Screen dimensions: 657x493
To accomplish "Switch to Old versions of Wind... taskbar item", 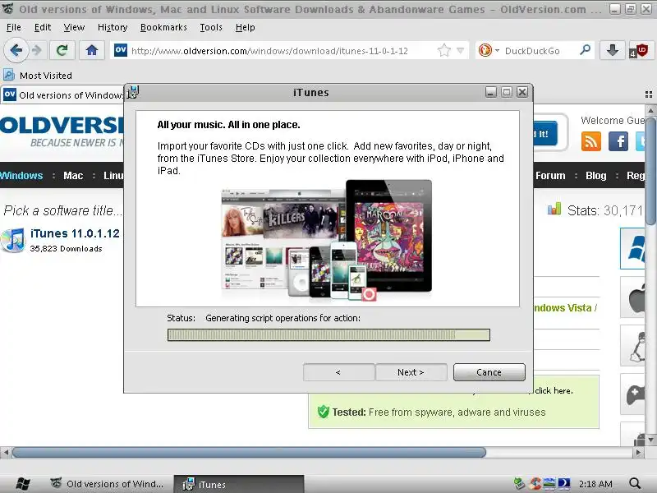I will point(108,484).
